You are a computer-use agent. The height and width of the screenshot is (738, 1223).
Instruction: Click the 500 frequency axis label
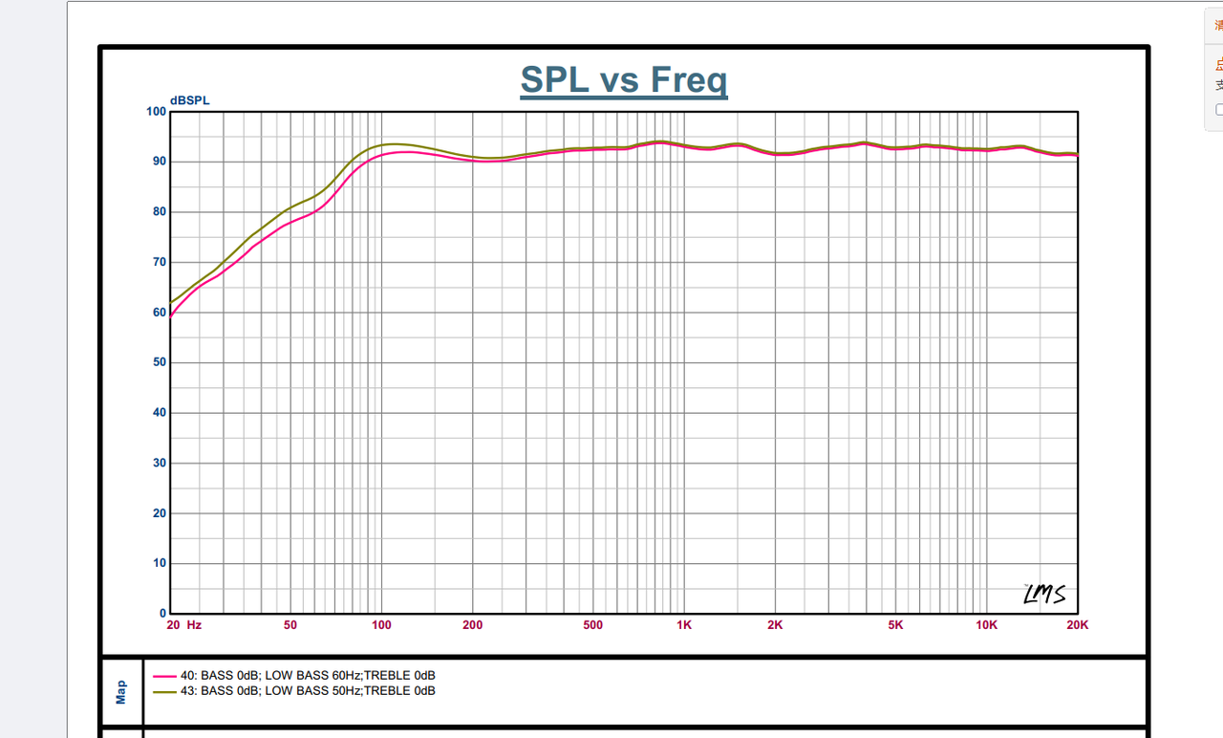pos(592,625)
